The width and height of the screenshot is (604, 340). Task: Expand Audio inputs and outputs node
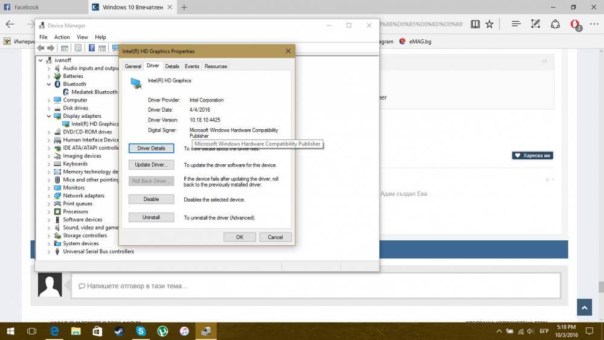[49, 68]
